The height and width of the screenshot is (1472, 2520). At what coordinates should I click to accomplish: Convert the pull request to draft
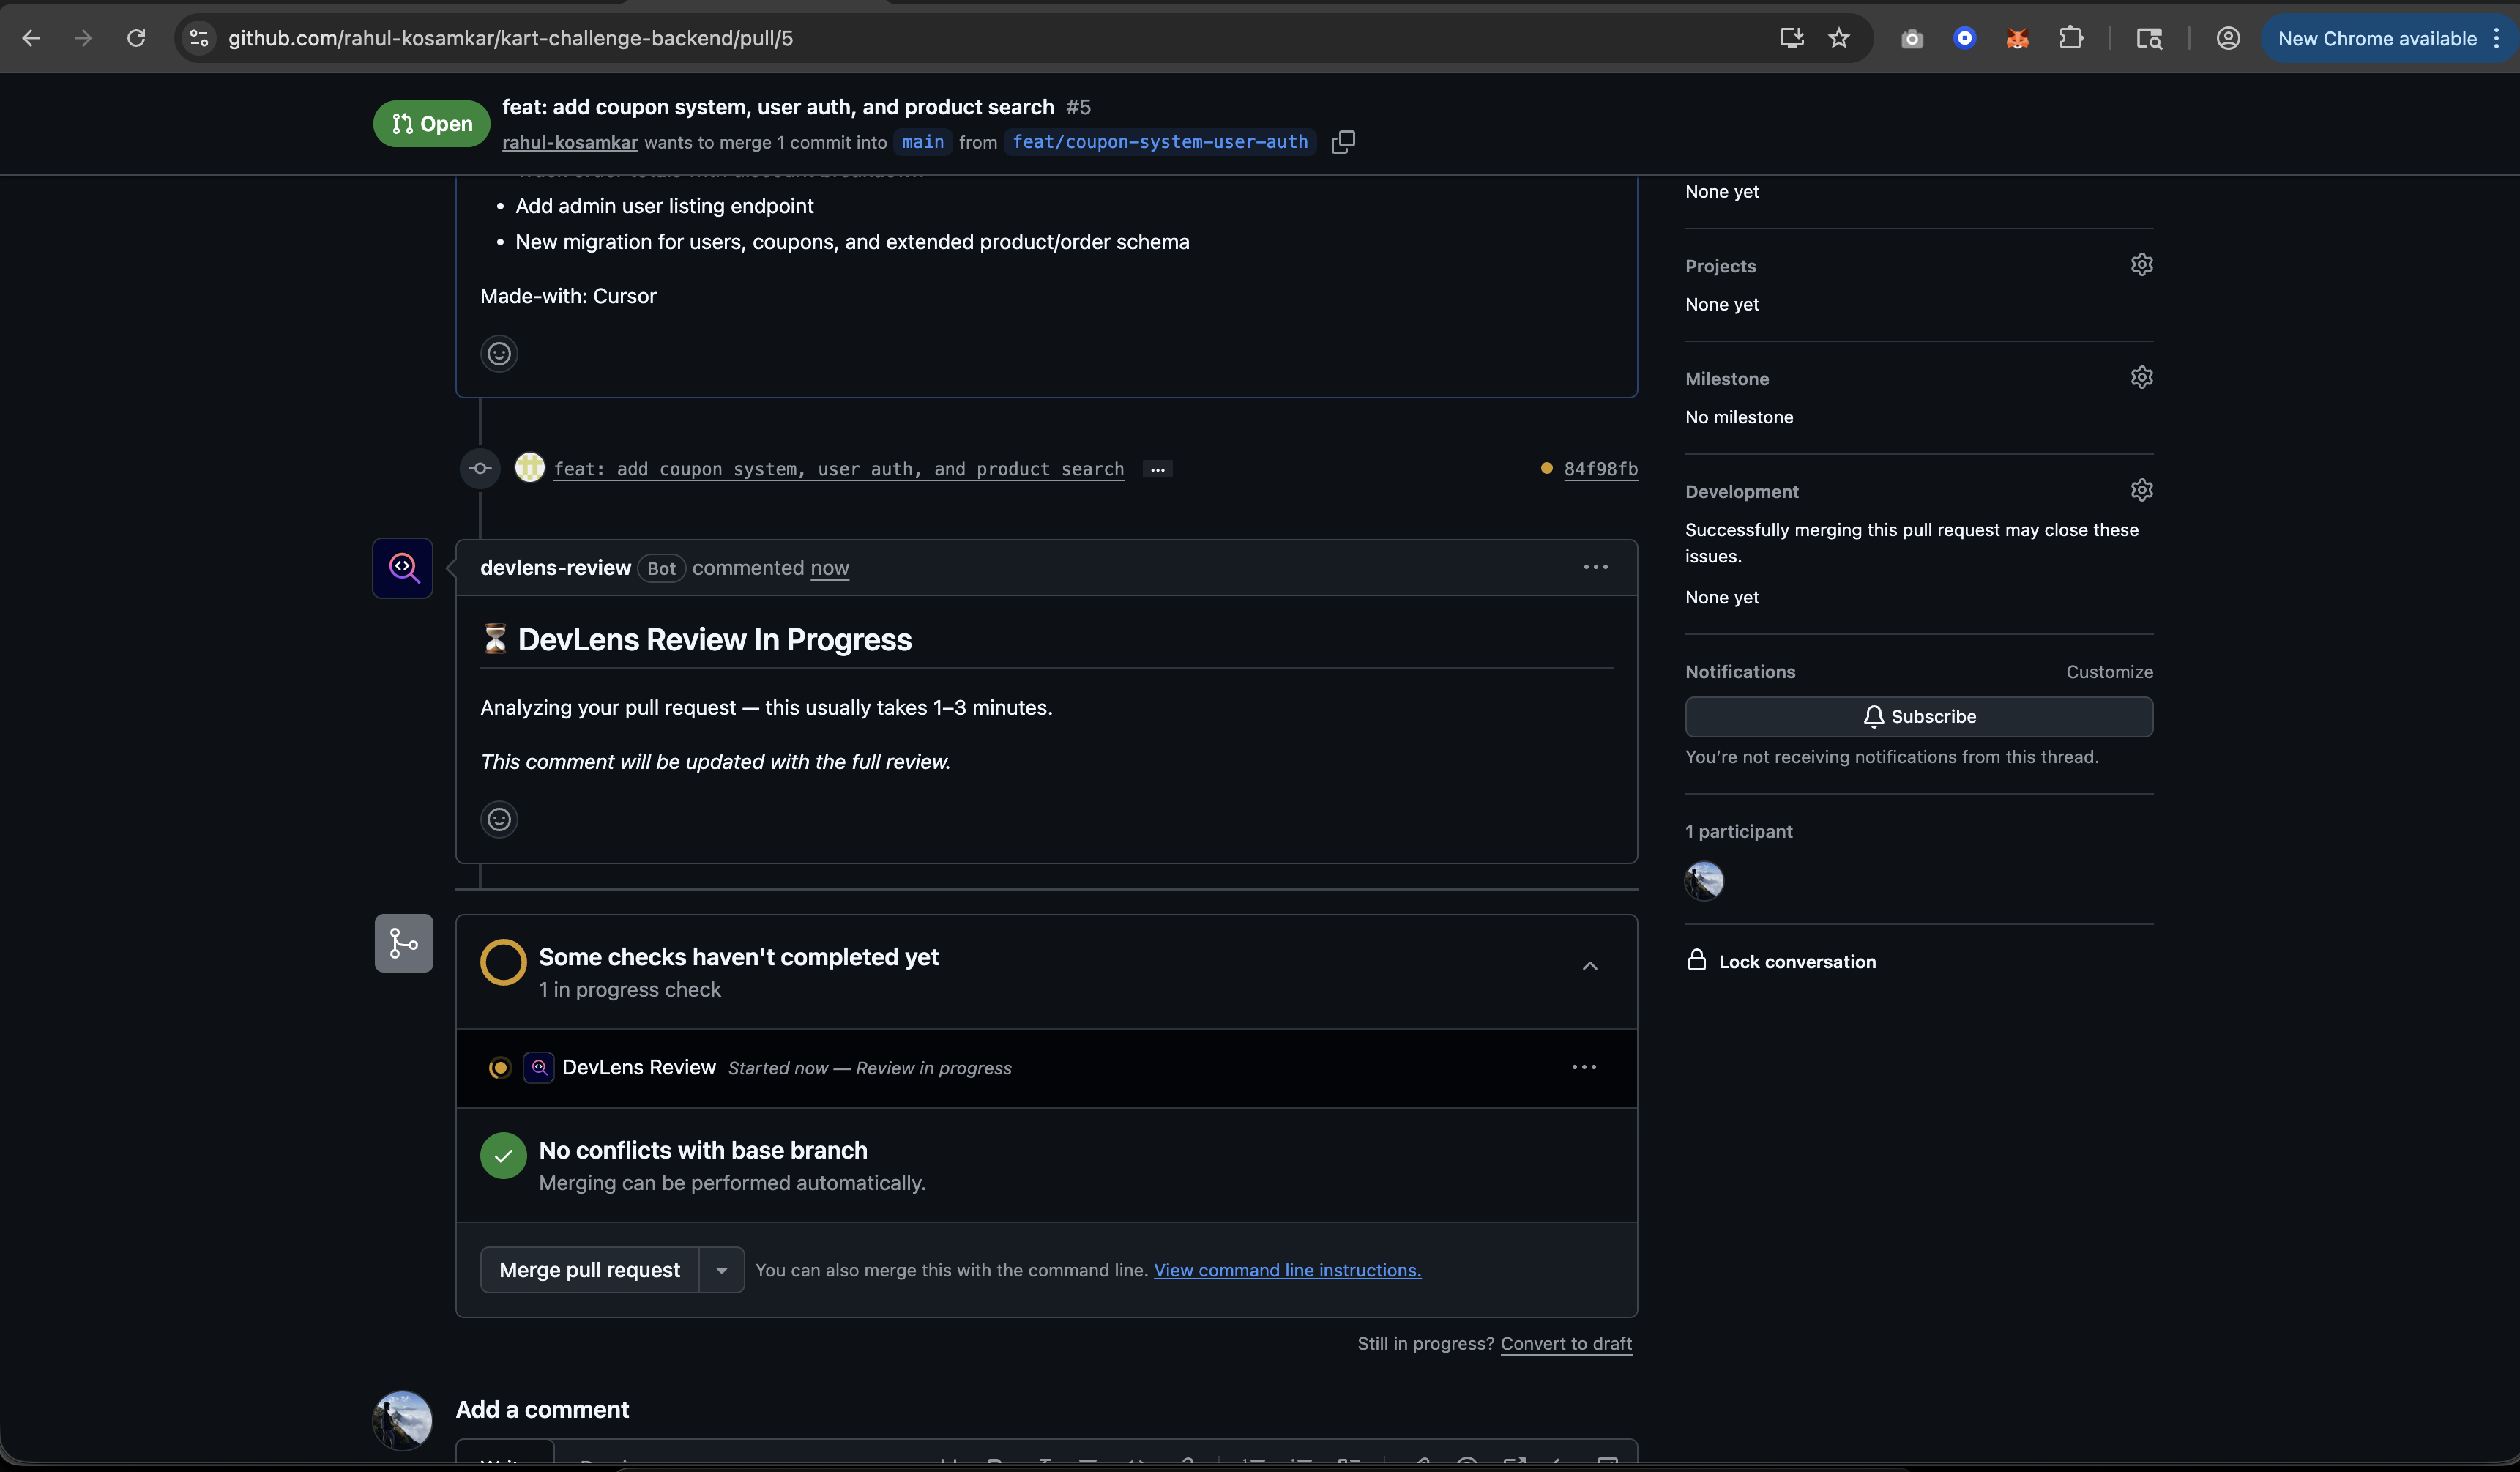tap(1566, 1343)
